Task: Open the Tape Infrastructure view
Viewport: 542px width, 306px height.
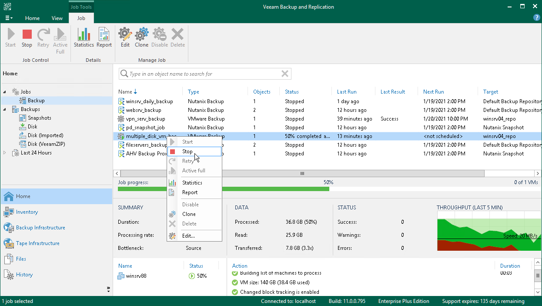Action: click(37, 243)
